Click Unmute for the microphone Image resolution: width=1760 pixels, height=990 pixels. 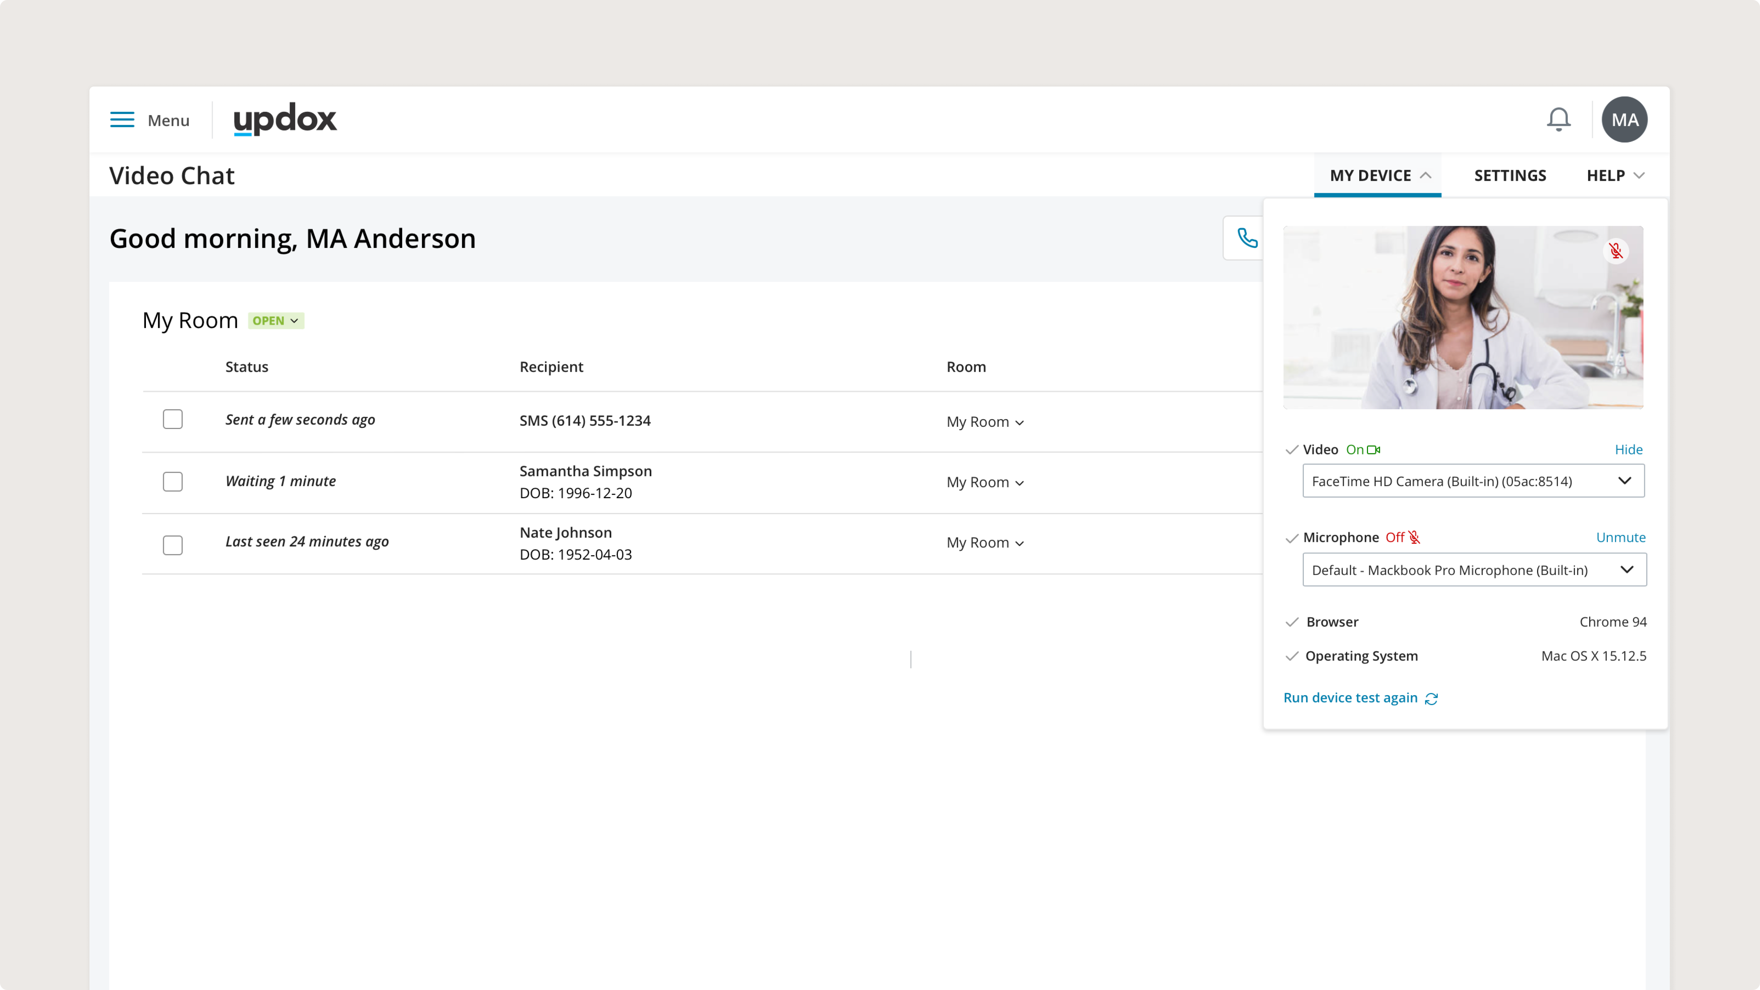tap(1620, 538)
